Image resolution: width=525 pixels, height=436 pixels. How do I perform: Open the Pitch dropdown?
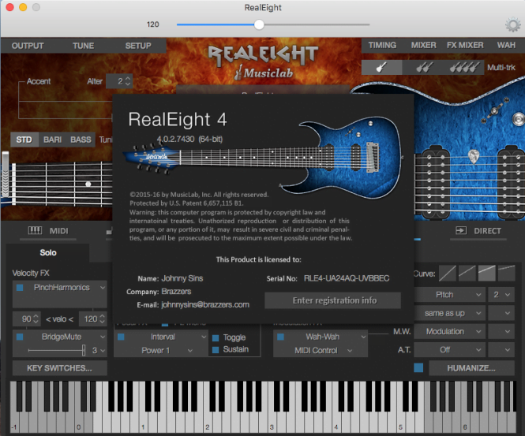pos(450,295)
